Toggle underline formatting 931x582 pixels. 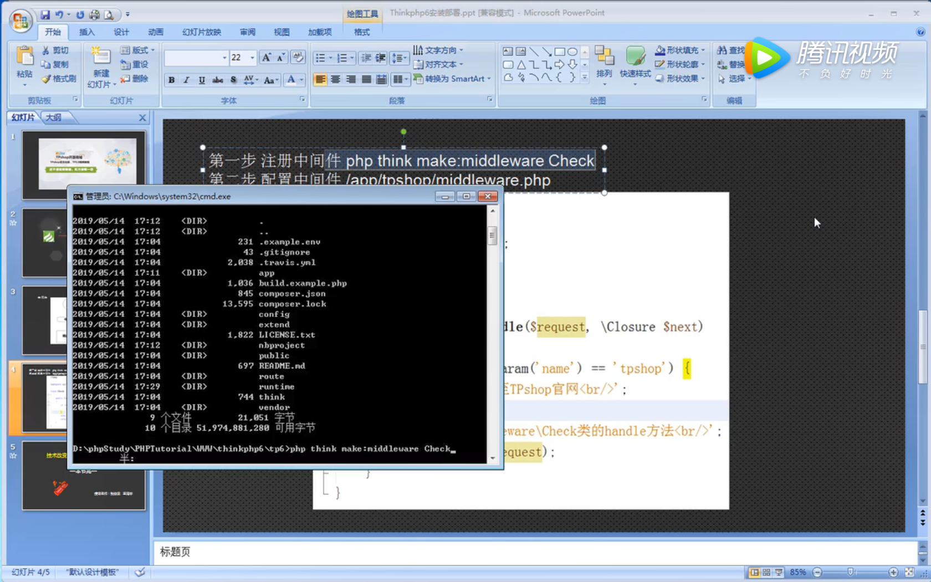[202, 80]
